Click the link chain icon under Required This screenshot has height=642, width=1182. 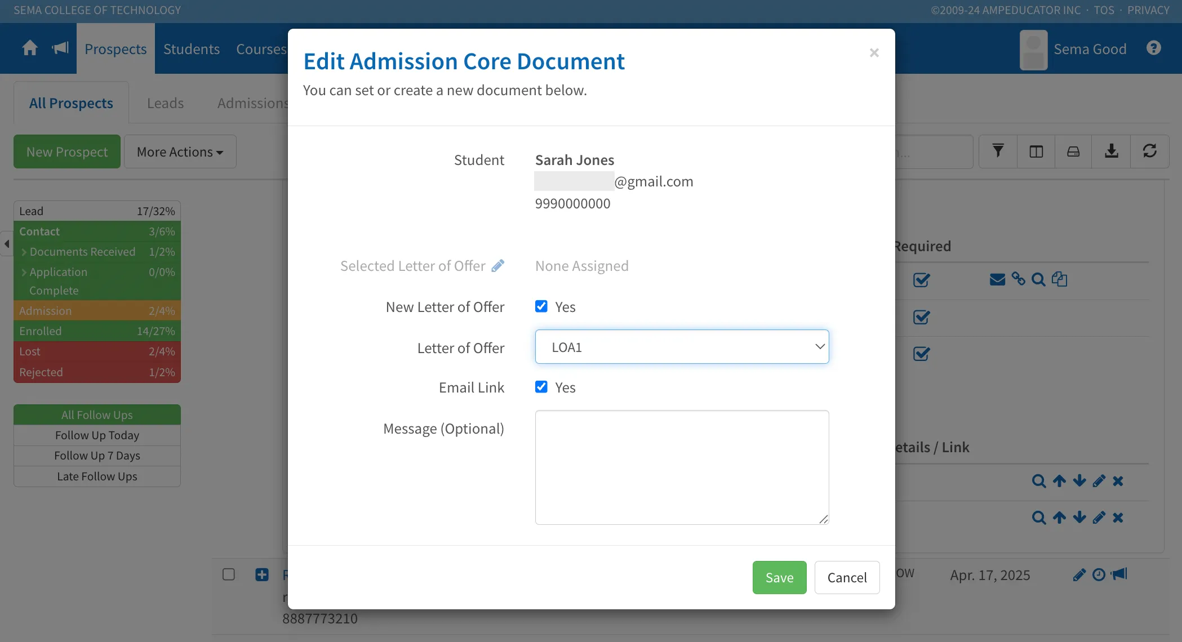1018,279
